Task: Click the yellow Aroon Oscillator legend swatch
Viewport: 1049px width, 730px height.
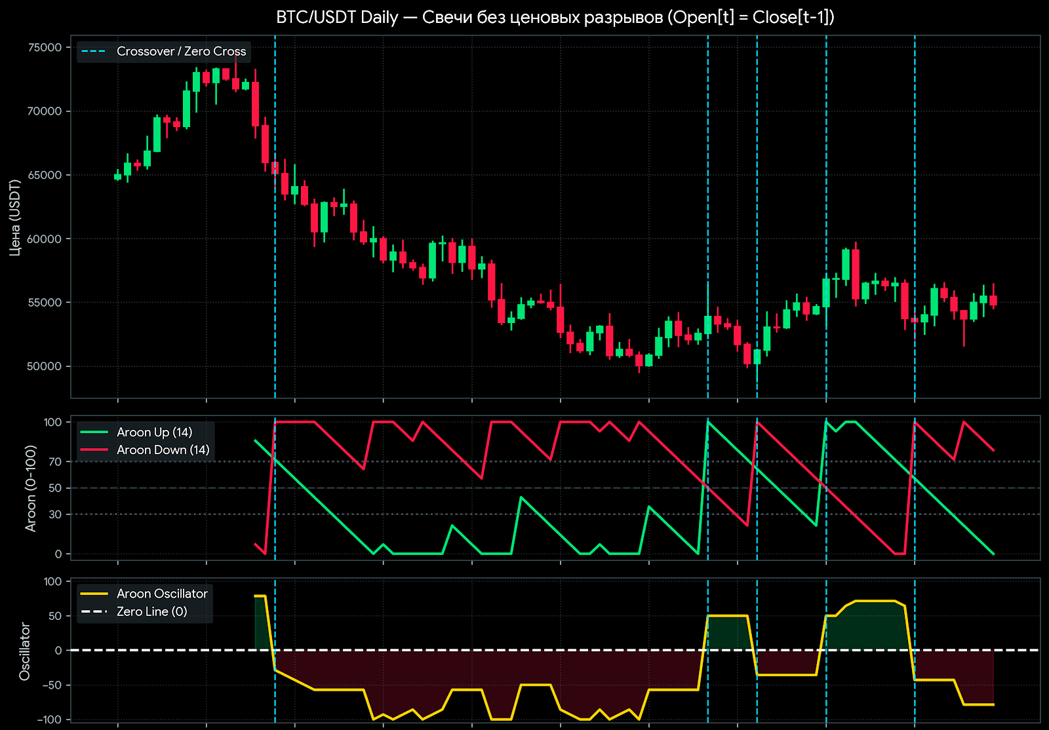Action: pyautogui.click(x=94, y=594)
